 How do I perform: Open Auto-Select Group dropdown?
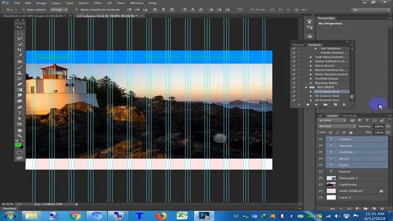point(59,10)
